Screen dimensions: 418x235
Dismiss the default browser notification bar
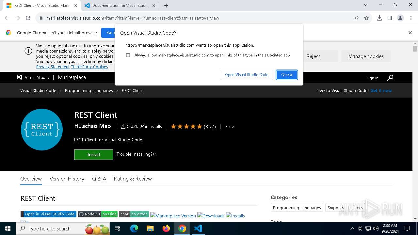click(x=410, y=33)
